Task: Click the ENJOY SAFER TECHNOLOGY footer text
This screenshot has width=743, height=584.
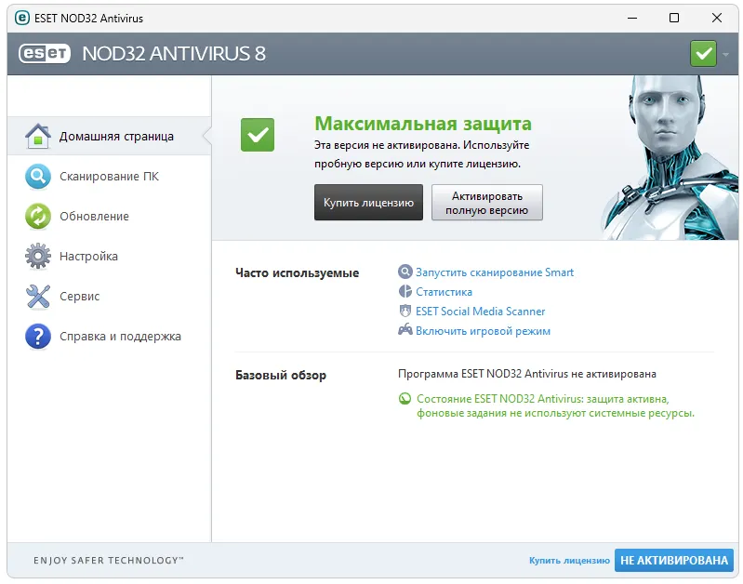Action: coord(109,561)
